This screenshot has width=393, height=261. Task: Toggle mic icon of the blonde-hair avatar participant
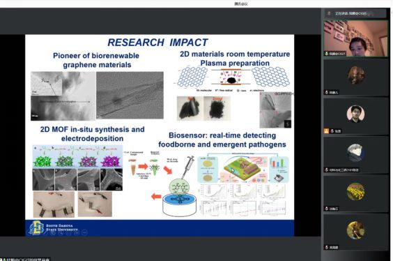pos(327,92)
